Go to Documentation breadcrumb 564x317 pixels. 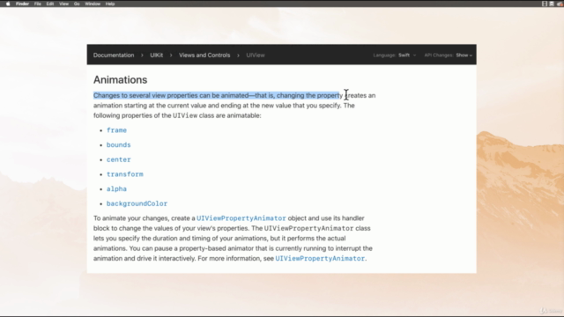(114, 55)
